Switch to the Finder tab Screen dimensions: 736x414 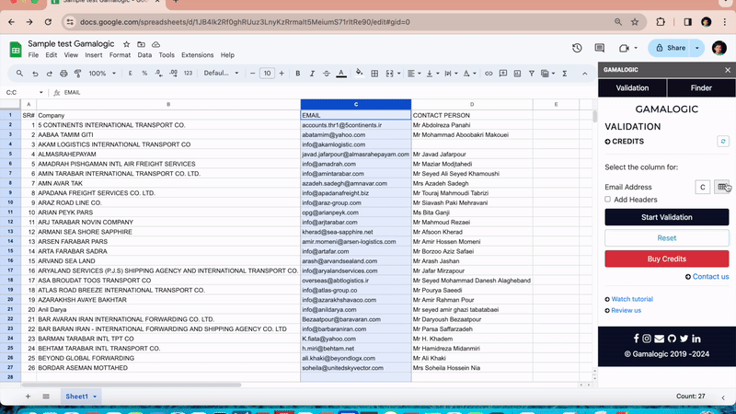click(701, 88)
